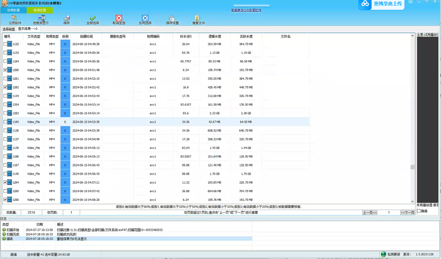
Task: Click the green 扫描开始 log entry icon
Action: coord(4,230)
